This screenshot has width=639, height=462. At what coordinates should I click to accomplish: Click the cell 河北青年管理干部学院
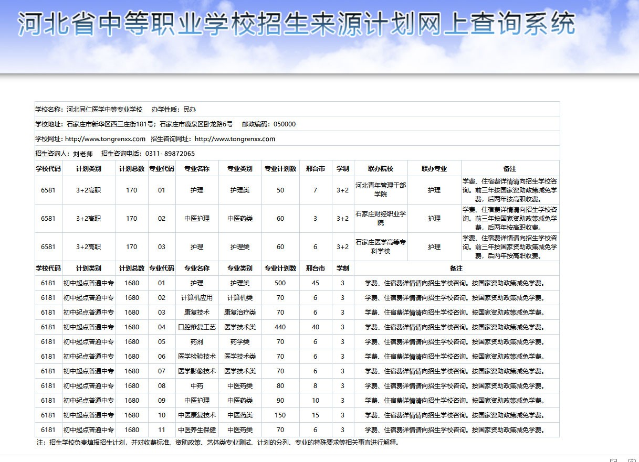[381, 190]
